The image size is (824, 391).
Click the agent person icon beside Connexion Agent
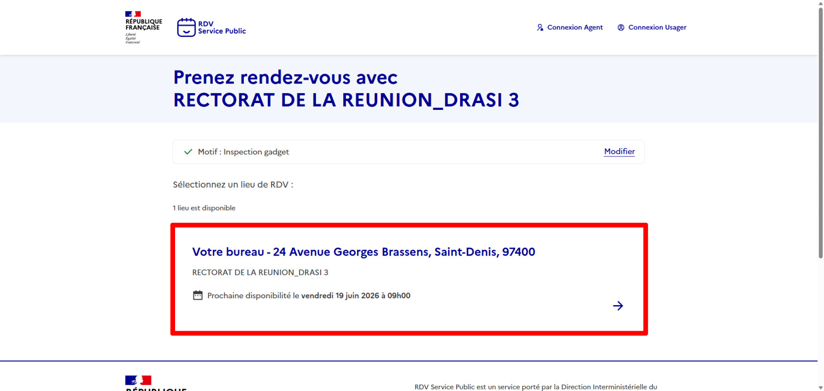540,27
